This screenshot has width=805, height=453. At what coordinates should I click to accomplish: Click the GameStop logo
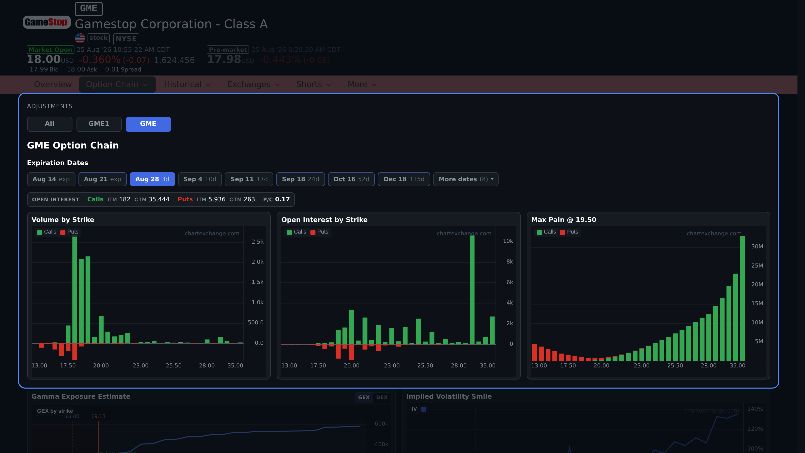[47, 22]
